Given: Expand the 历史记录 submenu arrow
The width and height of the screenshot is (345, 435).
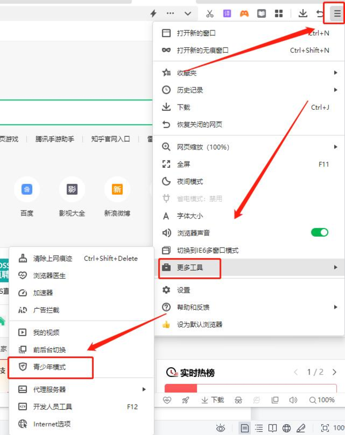Looking at the screenshot, I should coord(336,90).
